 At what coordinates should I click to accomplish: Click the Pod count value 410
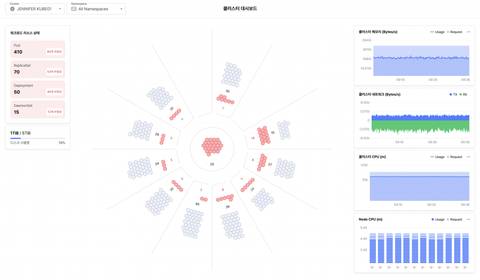coord(18,52)
